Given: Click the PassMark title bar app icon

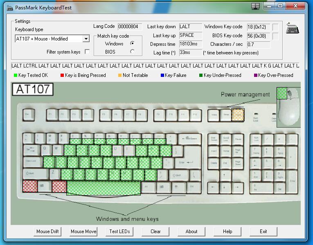Looking at the screenshot, I should pos(10,8).
